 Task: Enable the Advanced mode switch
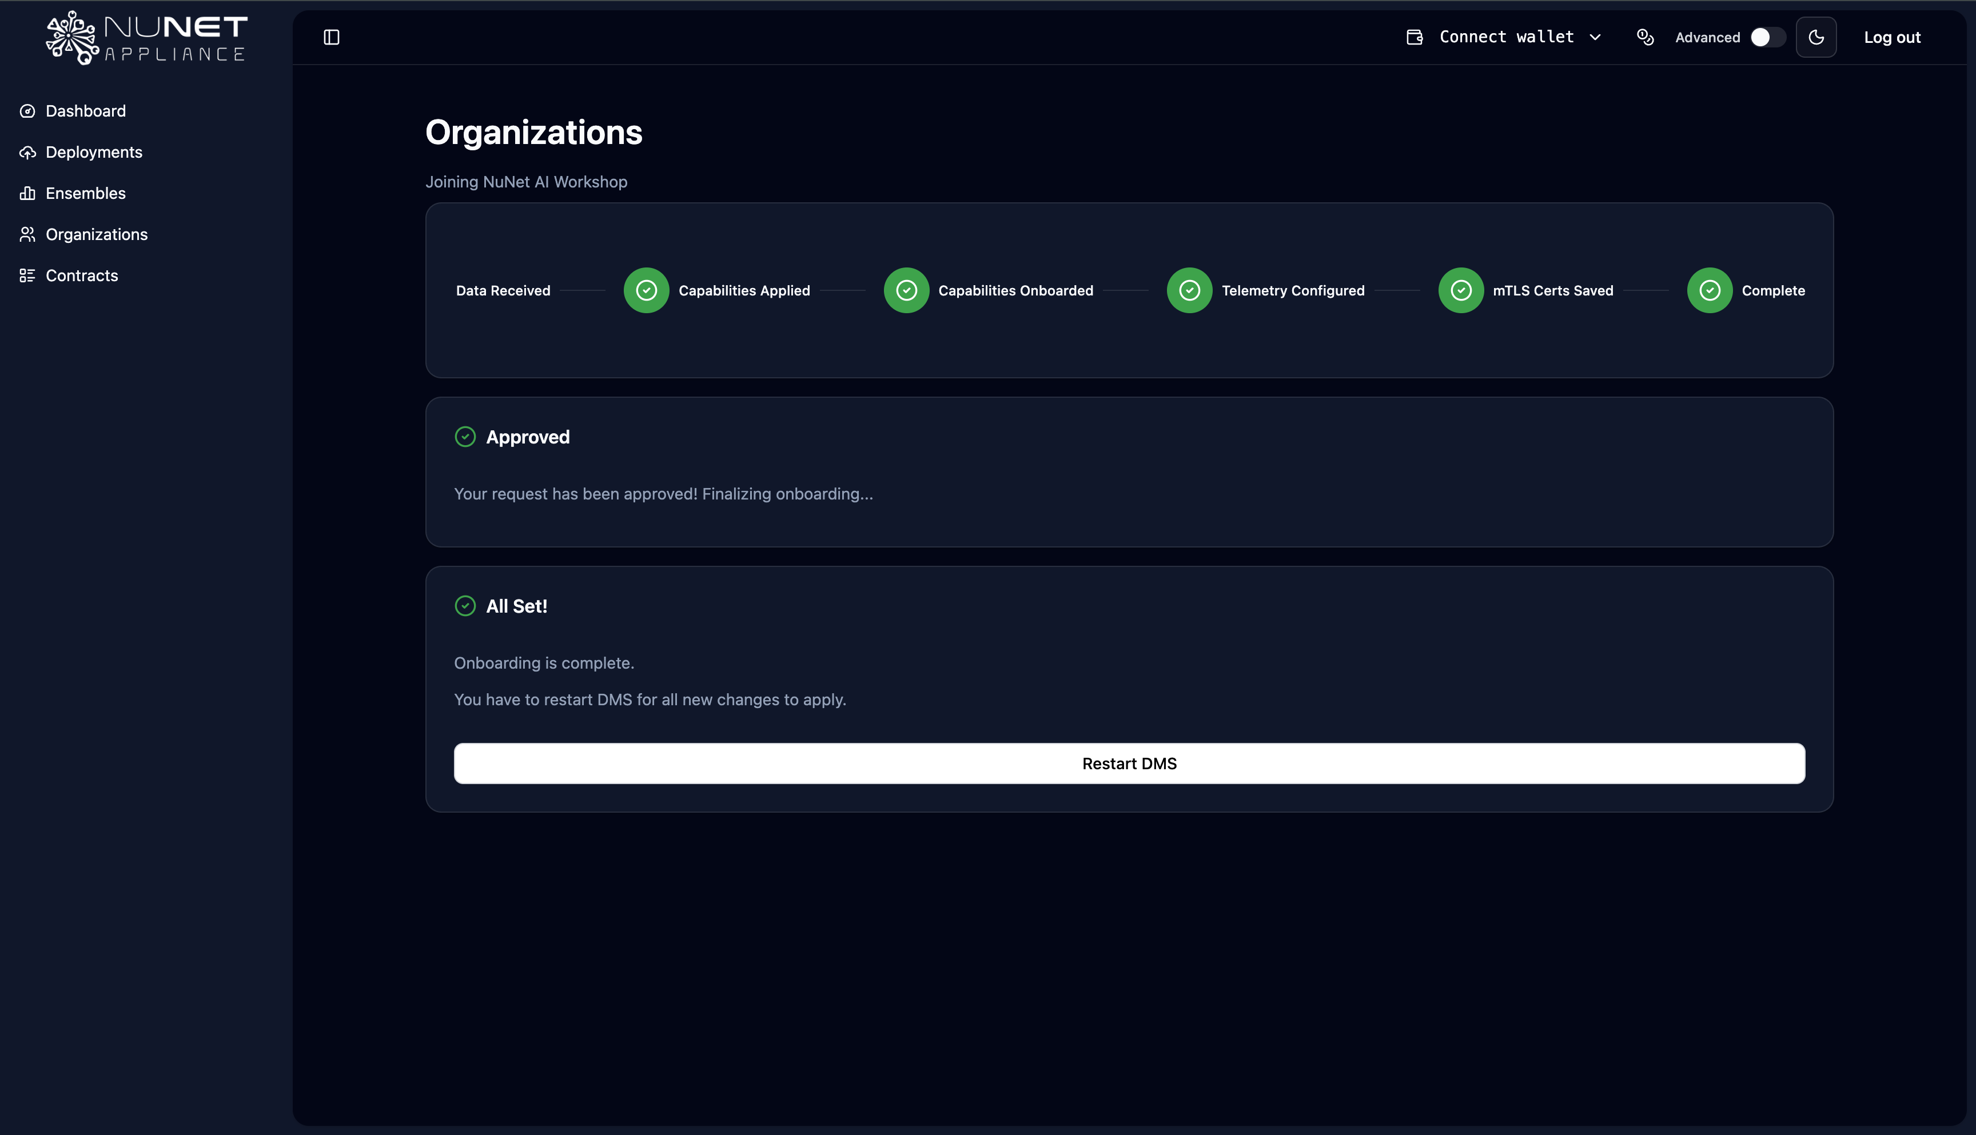1767,37
